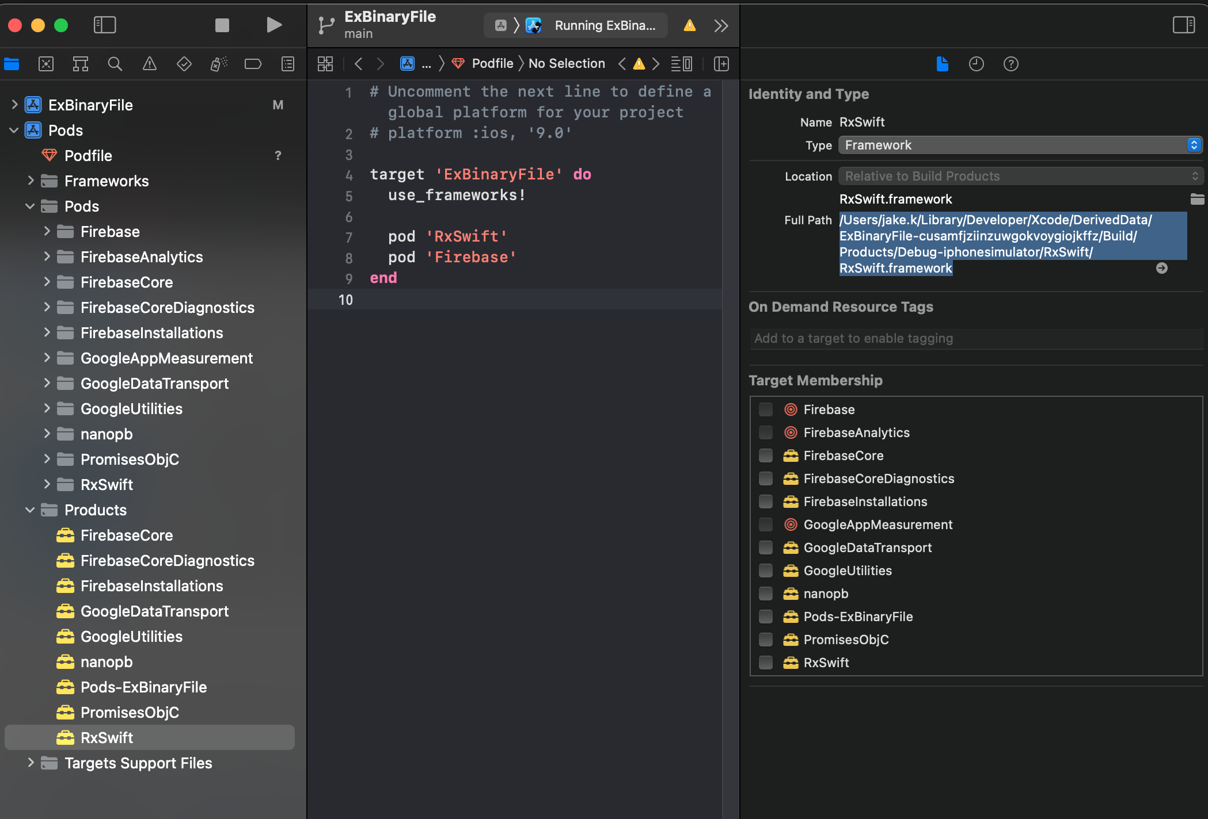Collapse the Products group
This screenshot has height=819, width=1208.
click(31, 510)
